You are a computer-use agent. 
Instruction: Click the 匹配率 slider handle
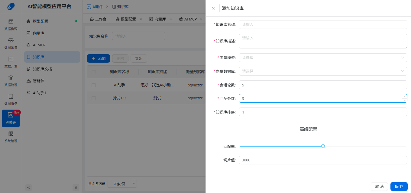click(323, 146)
